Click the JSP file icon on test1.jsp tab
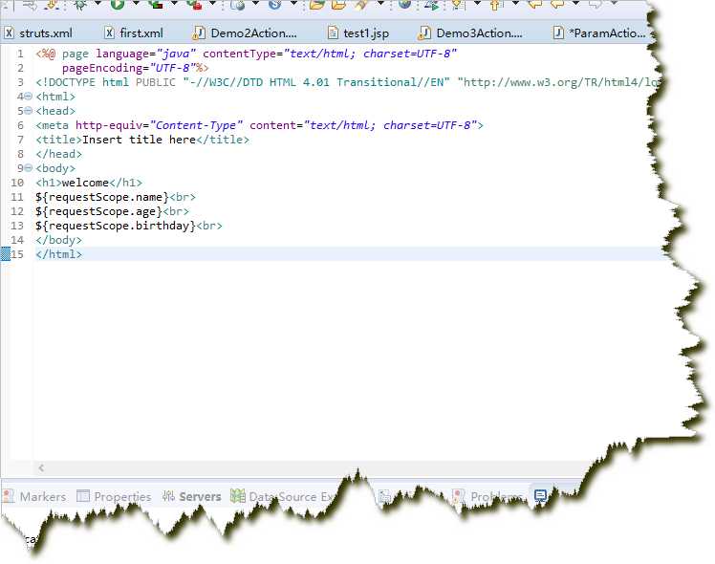This screenshot has width=715, height=564. (x=334, y=33)
